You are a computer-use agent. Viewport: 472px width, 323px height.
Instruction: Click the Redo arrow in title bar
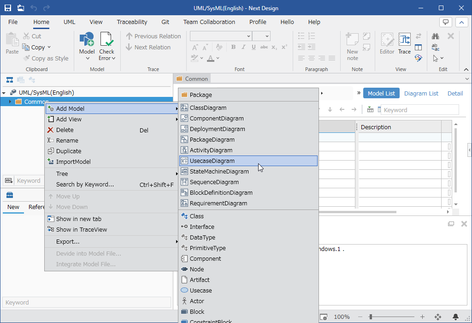[x=47, y=8]
